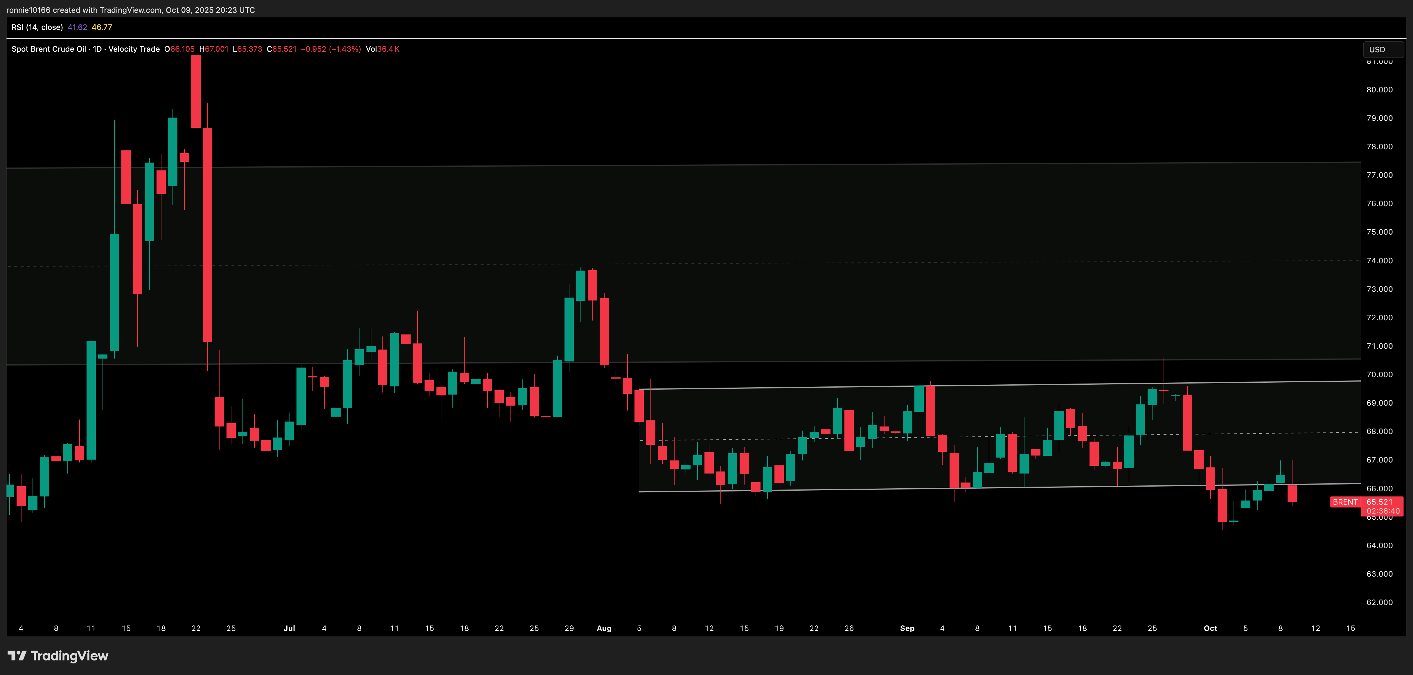The width and height of the screenshot is (1413, 675).
Task: Click the RSI (14, close) indicator label
Action: [37, 27]
